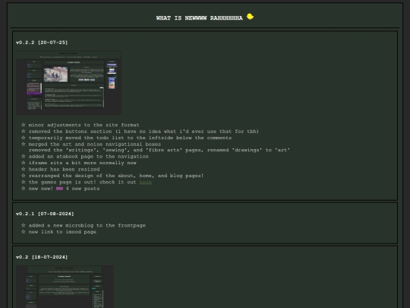Click 'header has been resized' item

64,169
